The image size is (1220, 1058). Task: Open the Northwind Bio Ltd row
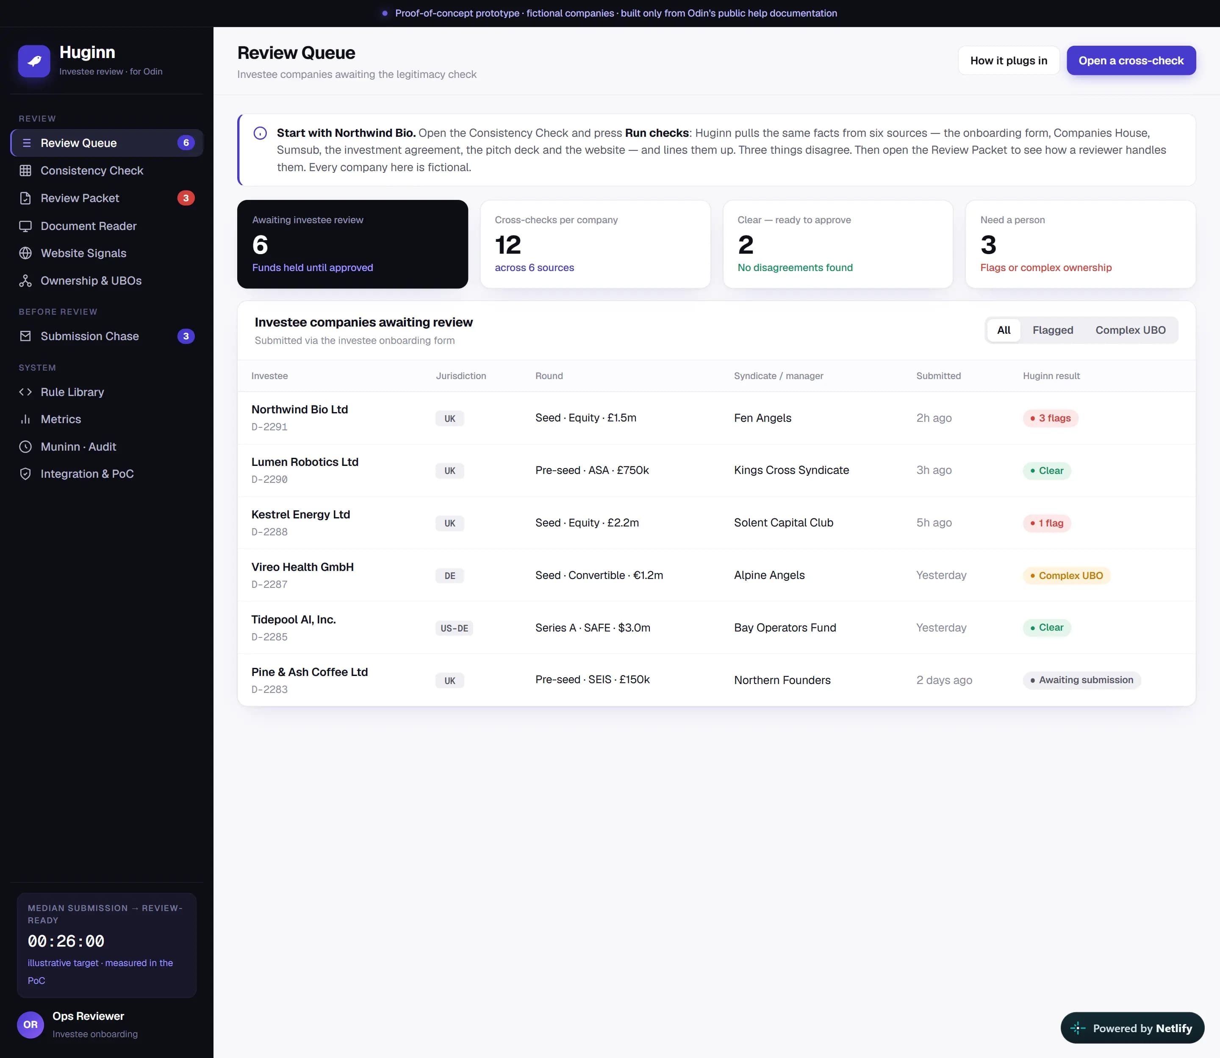pos(716,418)
